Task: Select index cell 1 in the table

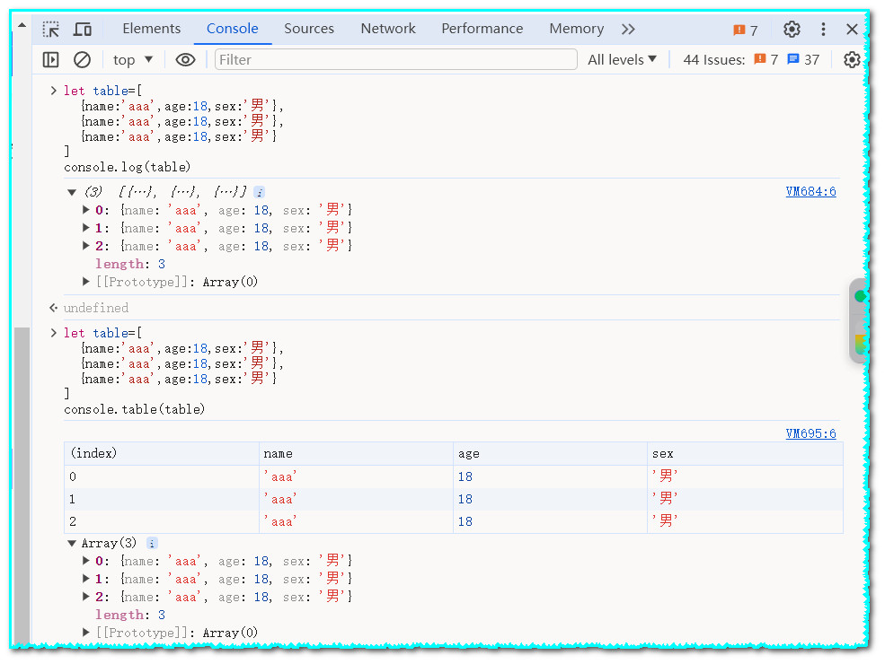Action: point(162,500)
